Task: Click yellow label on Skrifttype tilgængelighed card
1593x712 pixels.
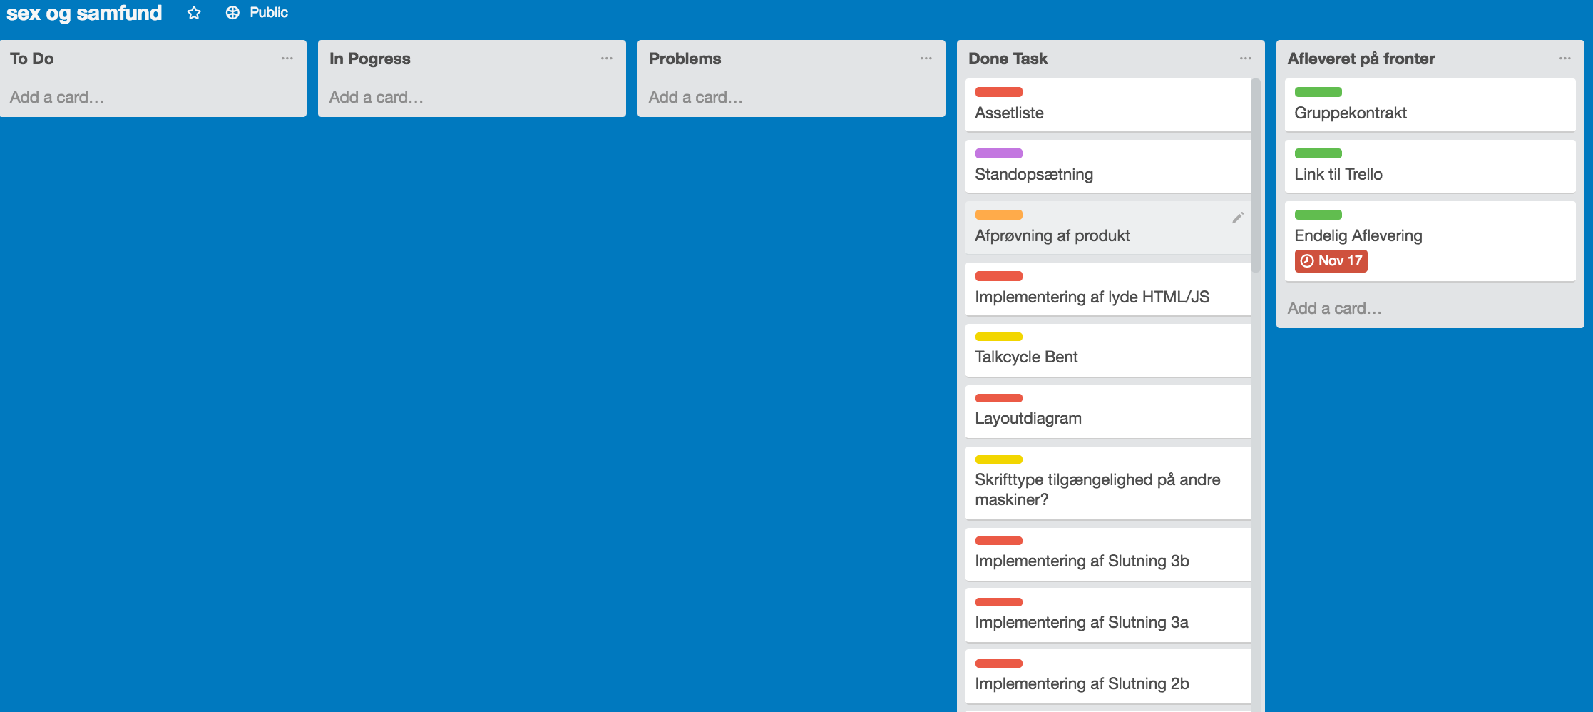Action: (999, 459)
